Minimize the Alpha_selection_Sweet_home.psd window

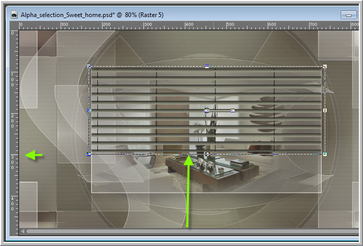[349, 15]
